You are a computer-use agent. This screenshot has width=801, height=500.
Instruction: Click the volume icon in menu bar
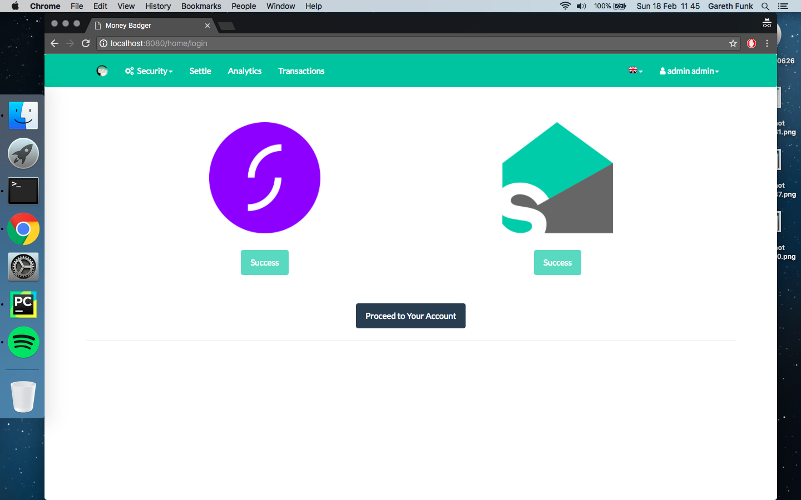(x=582, y=6)
